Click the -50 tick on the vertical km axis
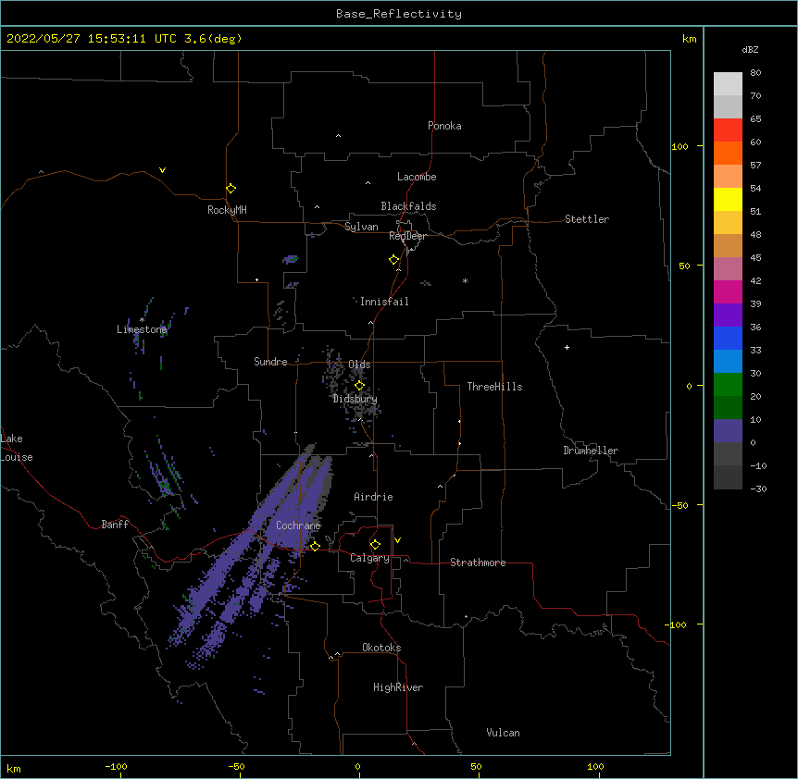798x779 pixels. click(x=680, y=505)
